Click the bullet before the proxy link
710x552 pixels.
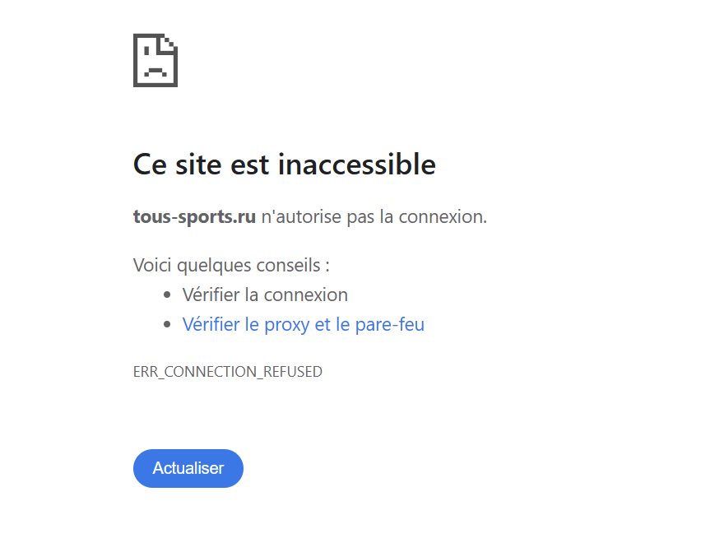(x=167, y=325)
